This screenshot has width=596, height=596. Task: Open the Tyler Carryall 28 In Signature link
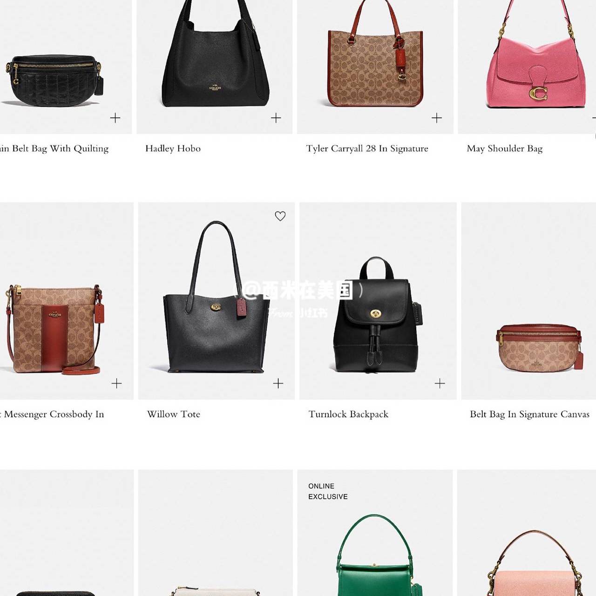[367, 149]
